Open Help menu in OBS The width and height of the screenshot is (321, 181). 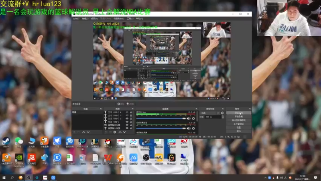tap(139, 19)
